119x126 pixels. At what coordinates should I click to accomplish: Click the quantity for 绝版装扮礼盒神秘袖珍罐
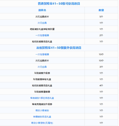pos(101,29)
